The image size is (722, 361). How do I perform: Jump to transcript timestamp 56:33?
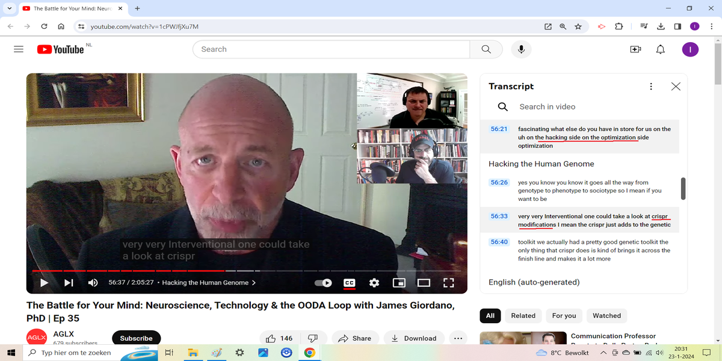(x=499, y=216)
